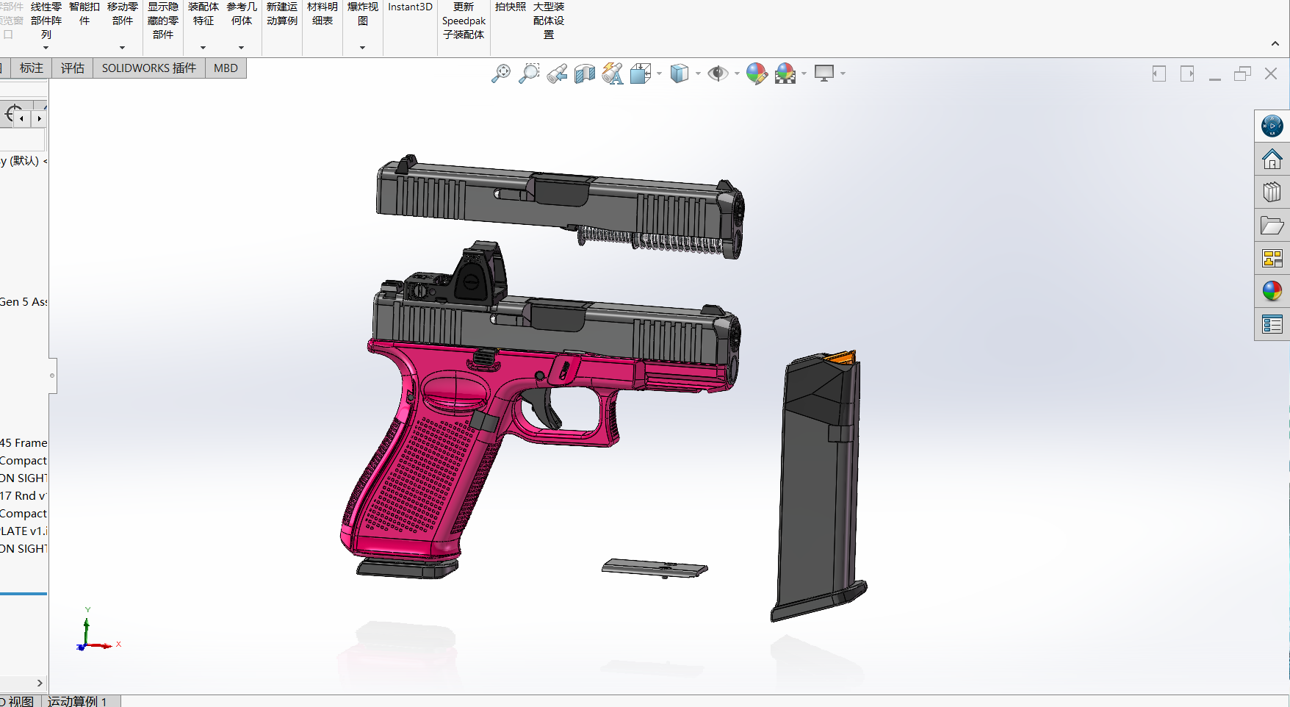Screen dimensions: 1290x707
Task: Click the 拍快照 button
Action: pyautogui.click(x=511, y=7)
